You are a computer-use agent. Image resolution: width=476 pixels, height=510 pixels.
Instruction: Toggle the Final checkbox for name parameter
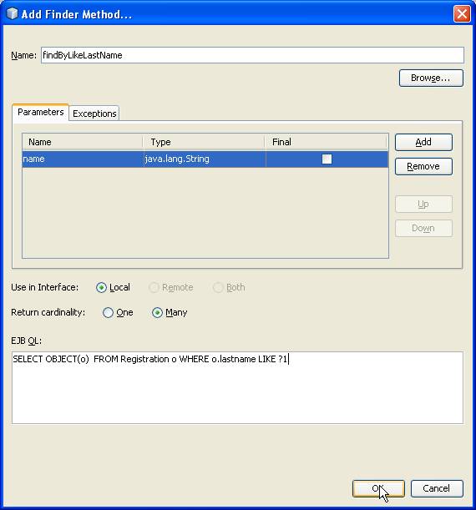(327, 159)
